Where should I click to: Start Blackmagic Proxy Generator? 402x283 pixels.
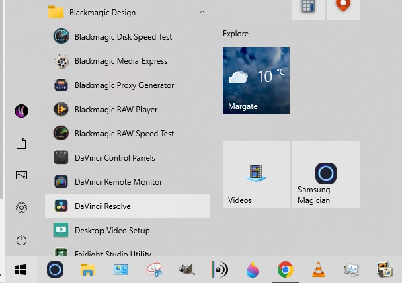pyautogui.click(x=128, y=85)
